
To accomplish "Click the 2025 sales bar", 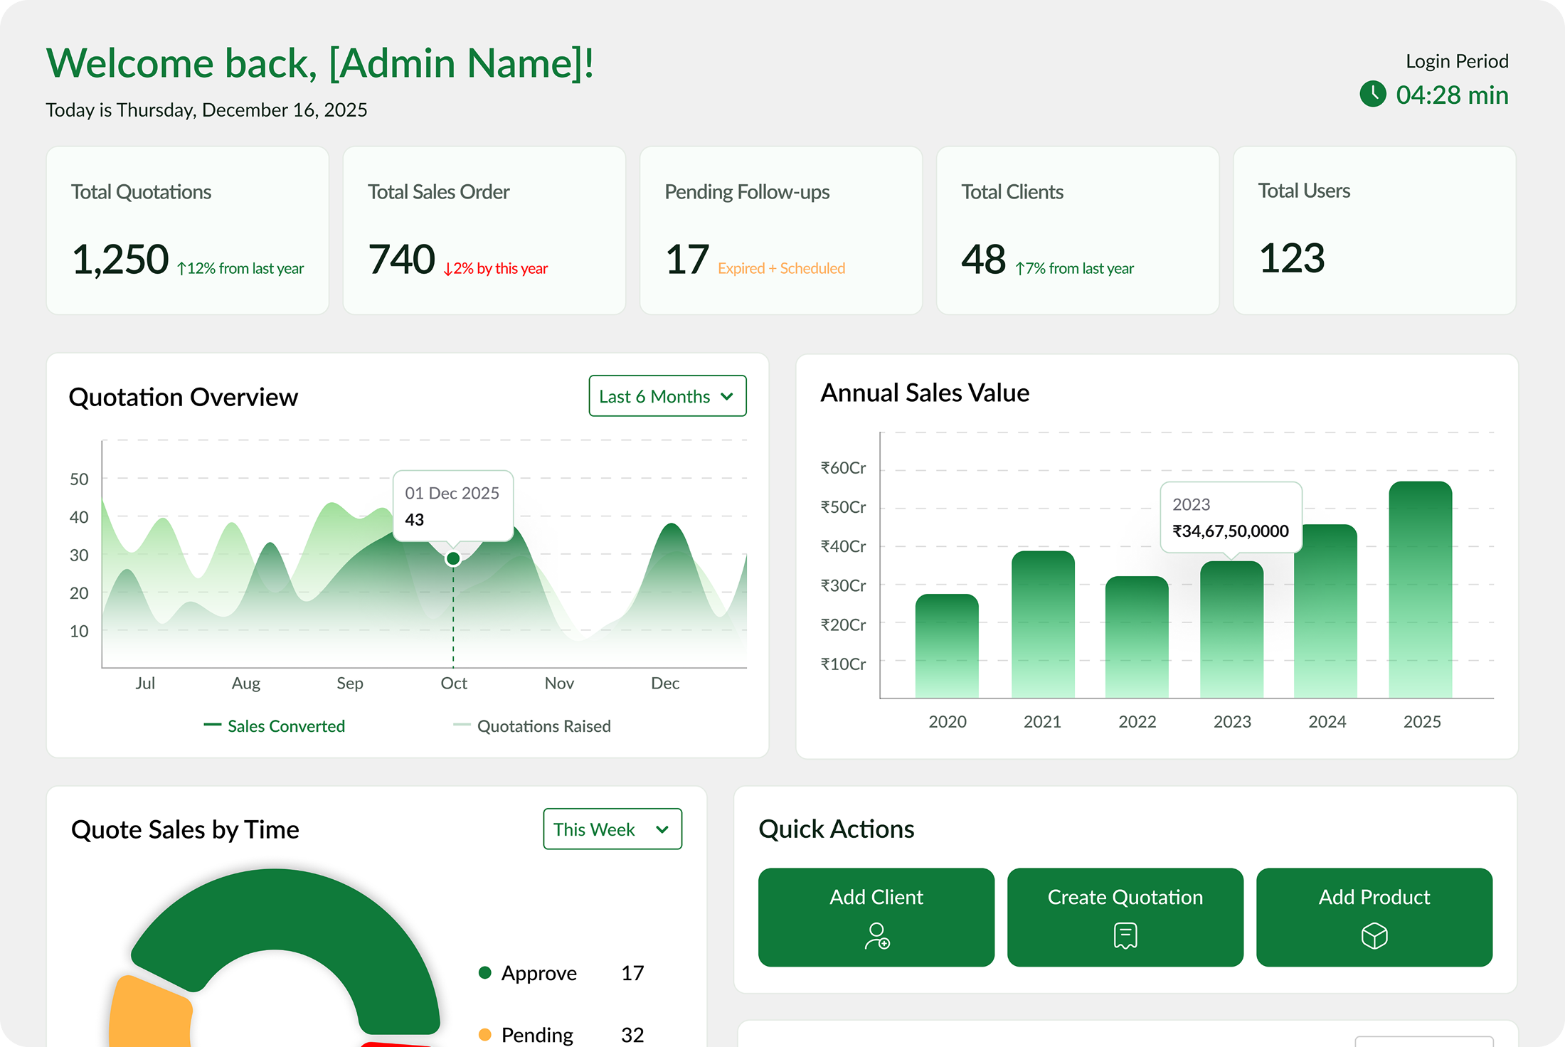I will click(1421, 590).
